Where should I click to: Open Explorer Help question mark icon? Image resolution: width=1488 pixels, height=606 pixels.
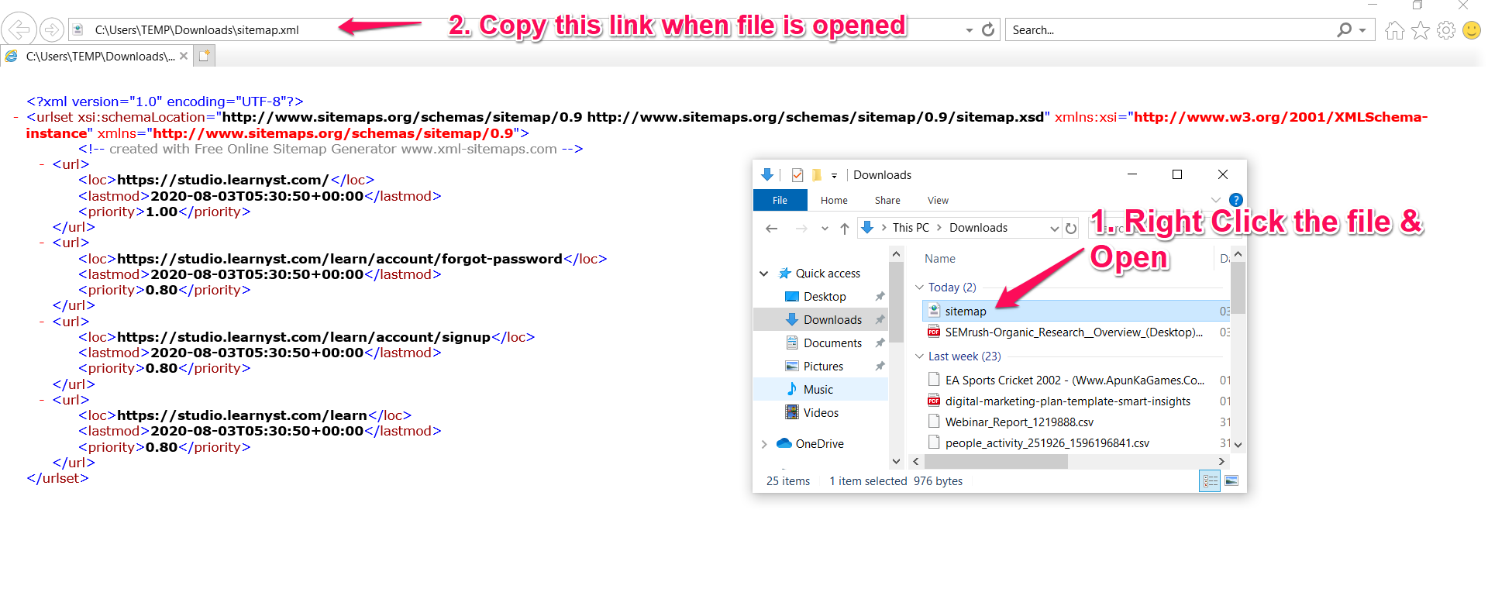point(1236,200)
